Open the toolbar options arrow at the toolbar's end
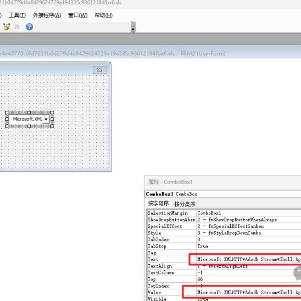Screen dimensions: 301x301 [133, 27]
